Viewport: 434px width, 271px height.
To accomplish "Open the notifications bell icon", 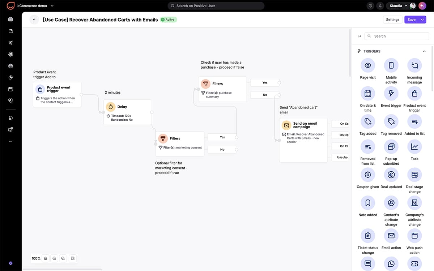I will pos(380,6).
